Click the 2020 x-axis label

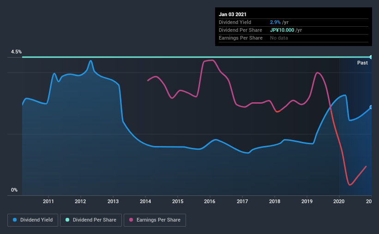point(339,201)
